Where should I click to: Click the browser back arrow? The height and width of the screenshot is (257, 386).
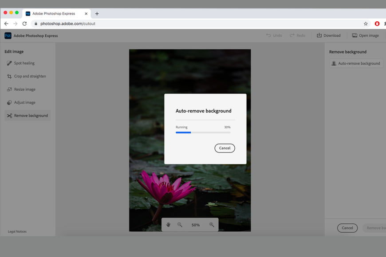click(x=6, y=23)
